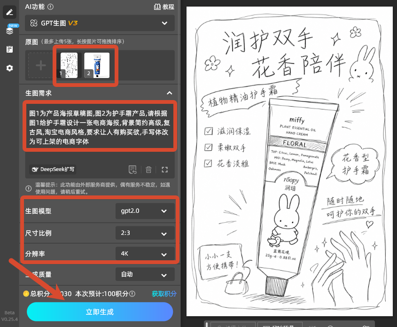The height and width of the screenshot is (327, 397).
Task: Click the sketch poster preview image
Action: [x=289, y=161]
